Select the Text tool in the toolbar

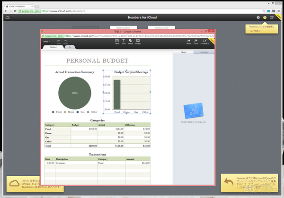[x=124, y=42]
